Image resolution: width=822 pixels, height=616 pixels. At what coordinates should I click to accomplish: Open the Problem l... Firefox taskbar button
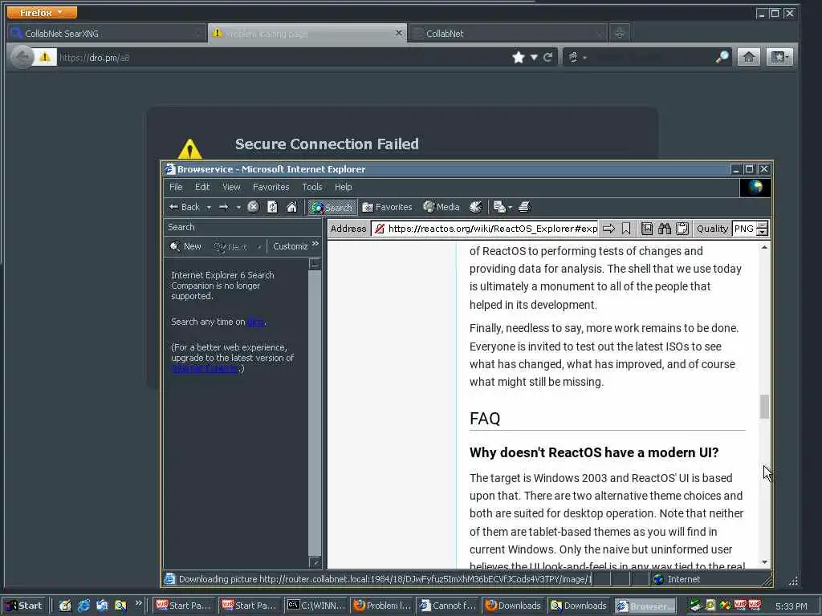[x=383, y=606]
